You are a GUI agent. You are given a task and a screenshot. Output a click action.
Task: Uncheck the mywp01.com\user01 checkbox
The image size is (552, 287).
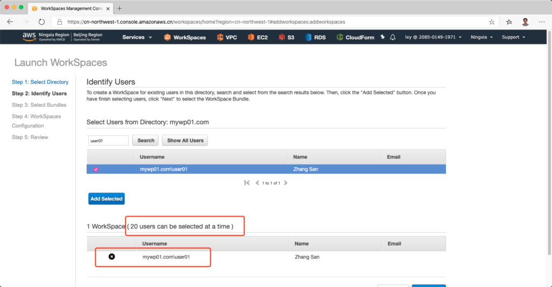(96, 169)
